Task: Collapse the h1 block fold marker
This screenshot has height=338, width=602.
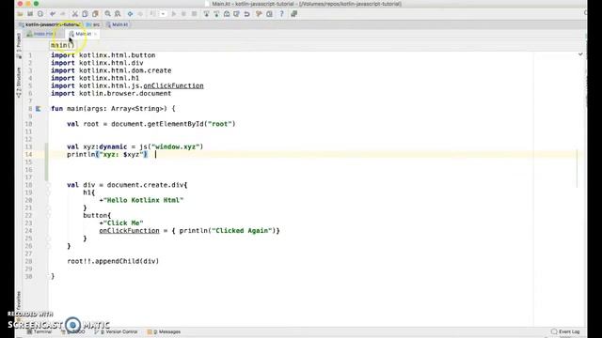Action: point(49,192)
